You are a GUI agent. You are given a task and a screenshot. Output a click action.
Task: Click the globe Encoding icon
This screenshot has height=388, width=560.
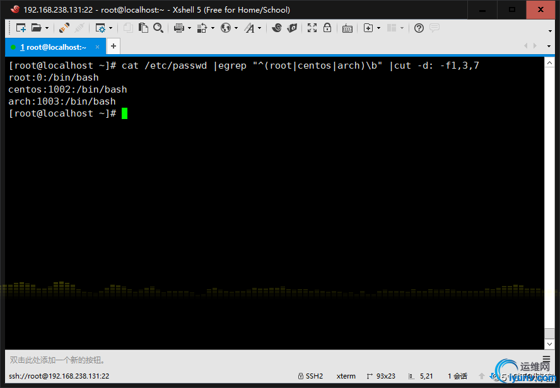pyautogui.click(x=226, y=28)
